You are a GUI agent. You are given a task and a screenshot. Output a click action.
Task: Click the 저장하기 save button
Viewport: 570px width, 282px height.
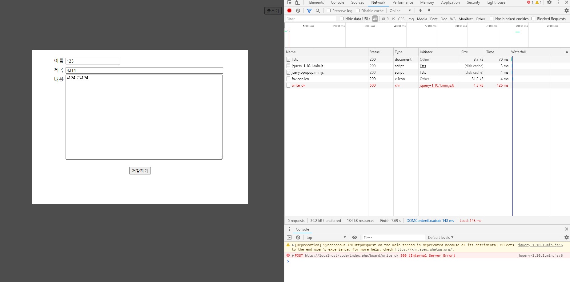140,171
